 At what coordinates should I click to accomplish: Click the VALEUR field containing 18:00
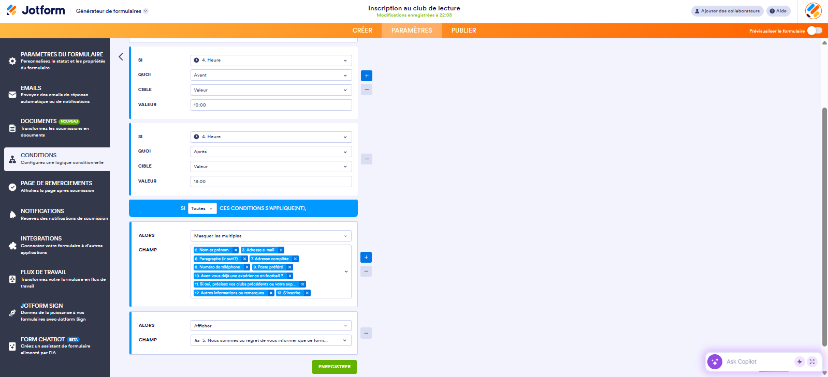coord(271,182)
